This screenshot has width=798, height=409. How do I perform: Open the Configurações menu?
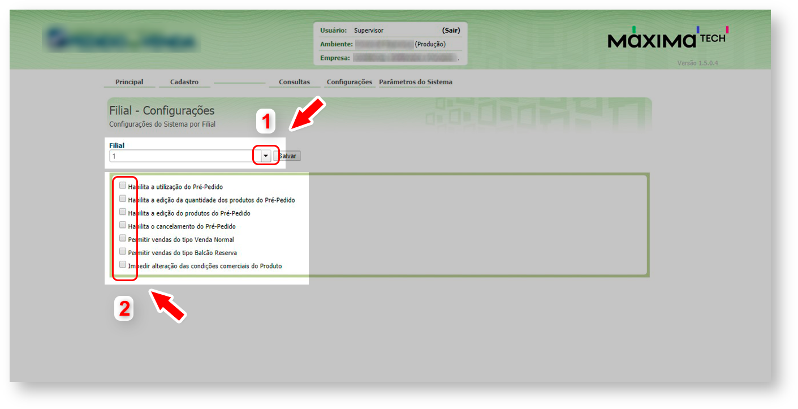click(350, 82)
